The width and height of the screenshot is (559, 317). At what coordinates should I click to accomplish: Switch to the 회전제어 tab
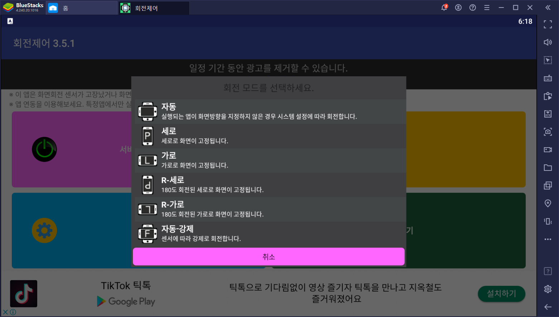(154, 8)
